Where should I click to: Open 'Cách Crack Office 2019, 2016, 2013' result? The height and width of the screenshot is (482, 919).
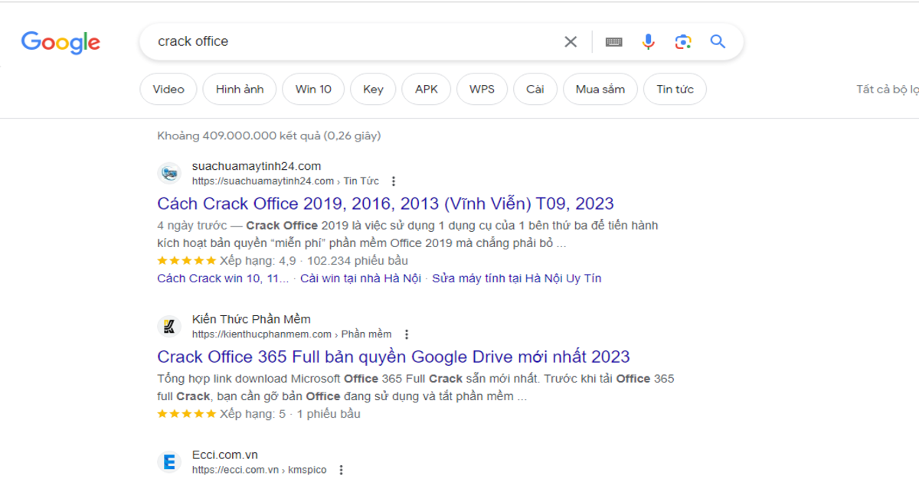385,204
